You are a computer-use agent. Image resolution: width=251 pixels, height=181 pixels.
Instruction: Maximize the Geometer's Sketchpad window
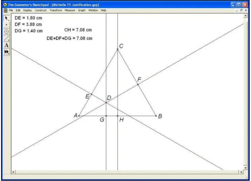tap(239, 5)
